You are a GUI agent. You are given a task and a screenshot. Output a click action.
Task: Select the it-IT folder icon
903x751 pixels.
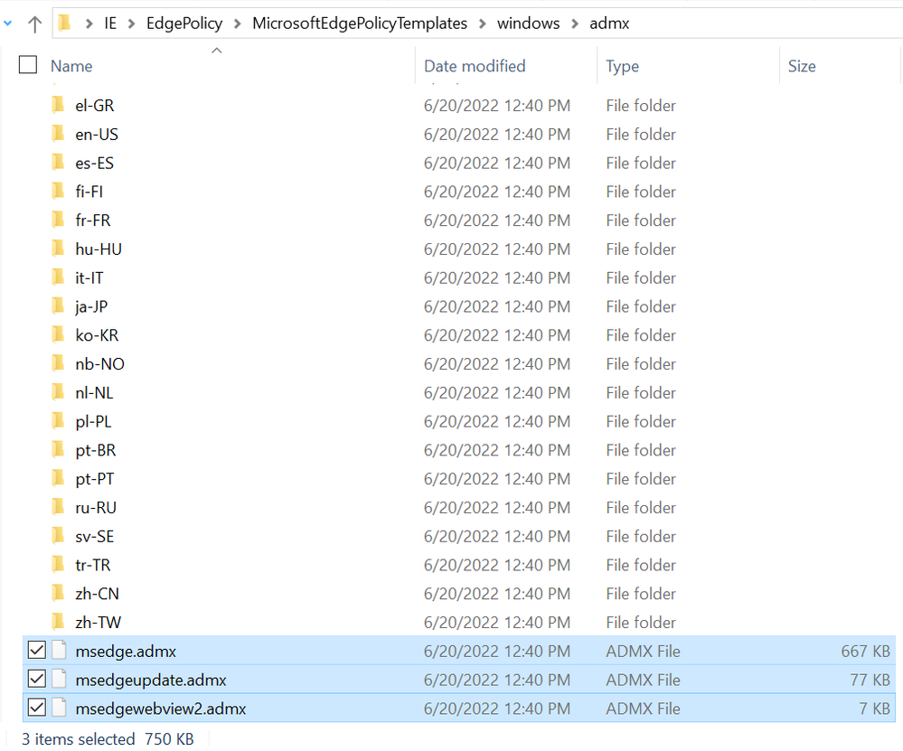click(x=58, y=277)
